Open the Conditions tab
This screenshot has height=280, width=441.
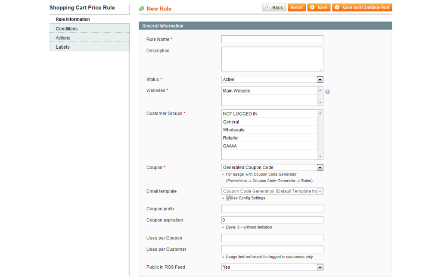pos(89,29)
